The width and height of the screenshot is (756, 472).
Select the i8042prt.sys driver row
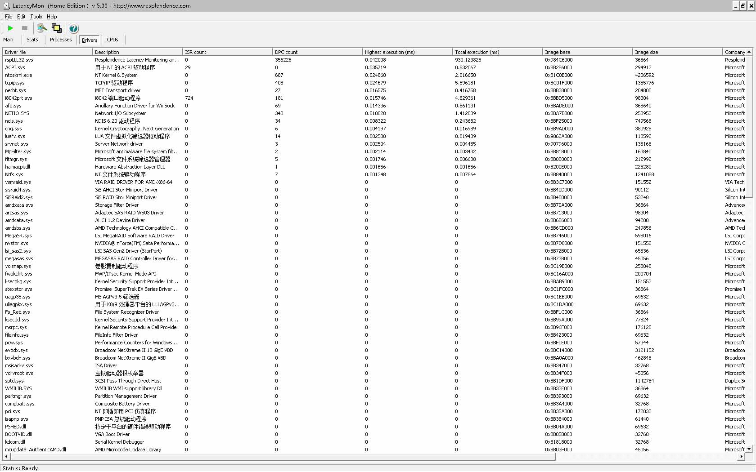pyautogui.click(x=374, y=98)
